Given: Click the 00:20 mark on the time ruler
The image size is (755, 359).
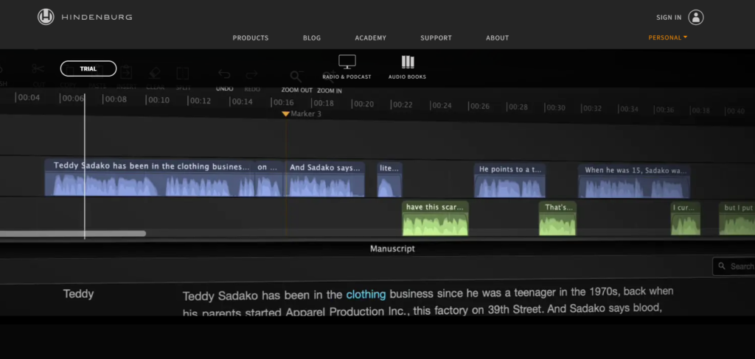Looking at the screenshot, I should 363,104.
